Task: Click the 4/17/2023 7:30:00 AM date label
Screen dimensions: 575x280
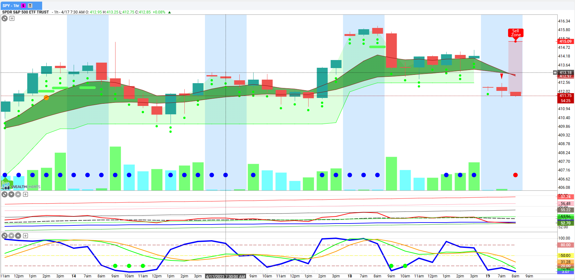Action: coord(226,276)
